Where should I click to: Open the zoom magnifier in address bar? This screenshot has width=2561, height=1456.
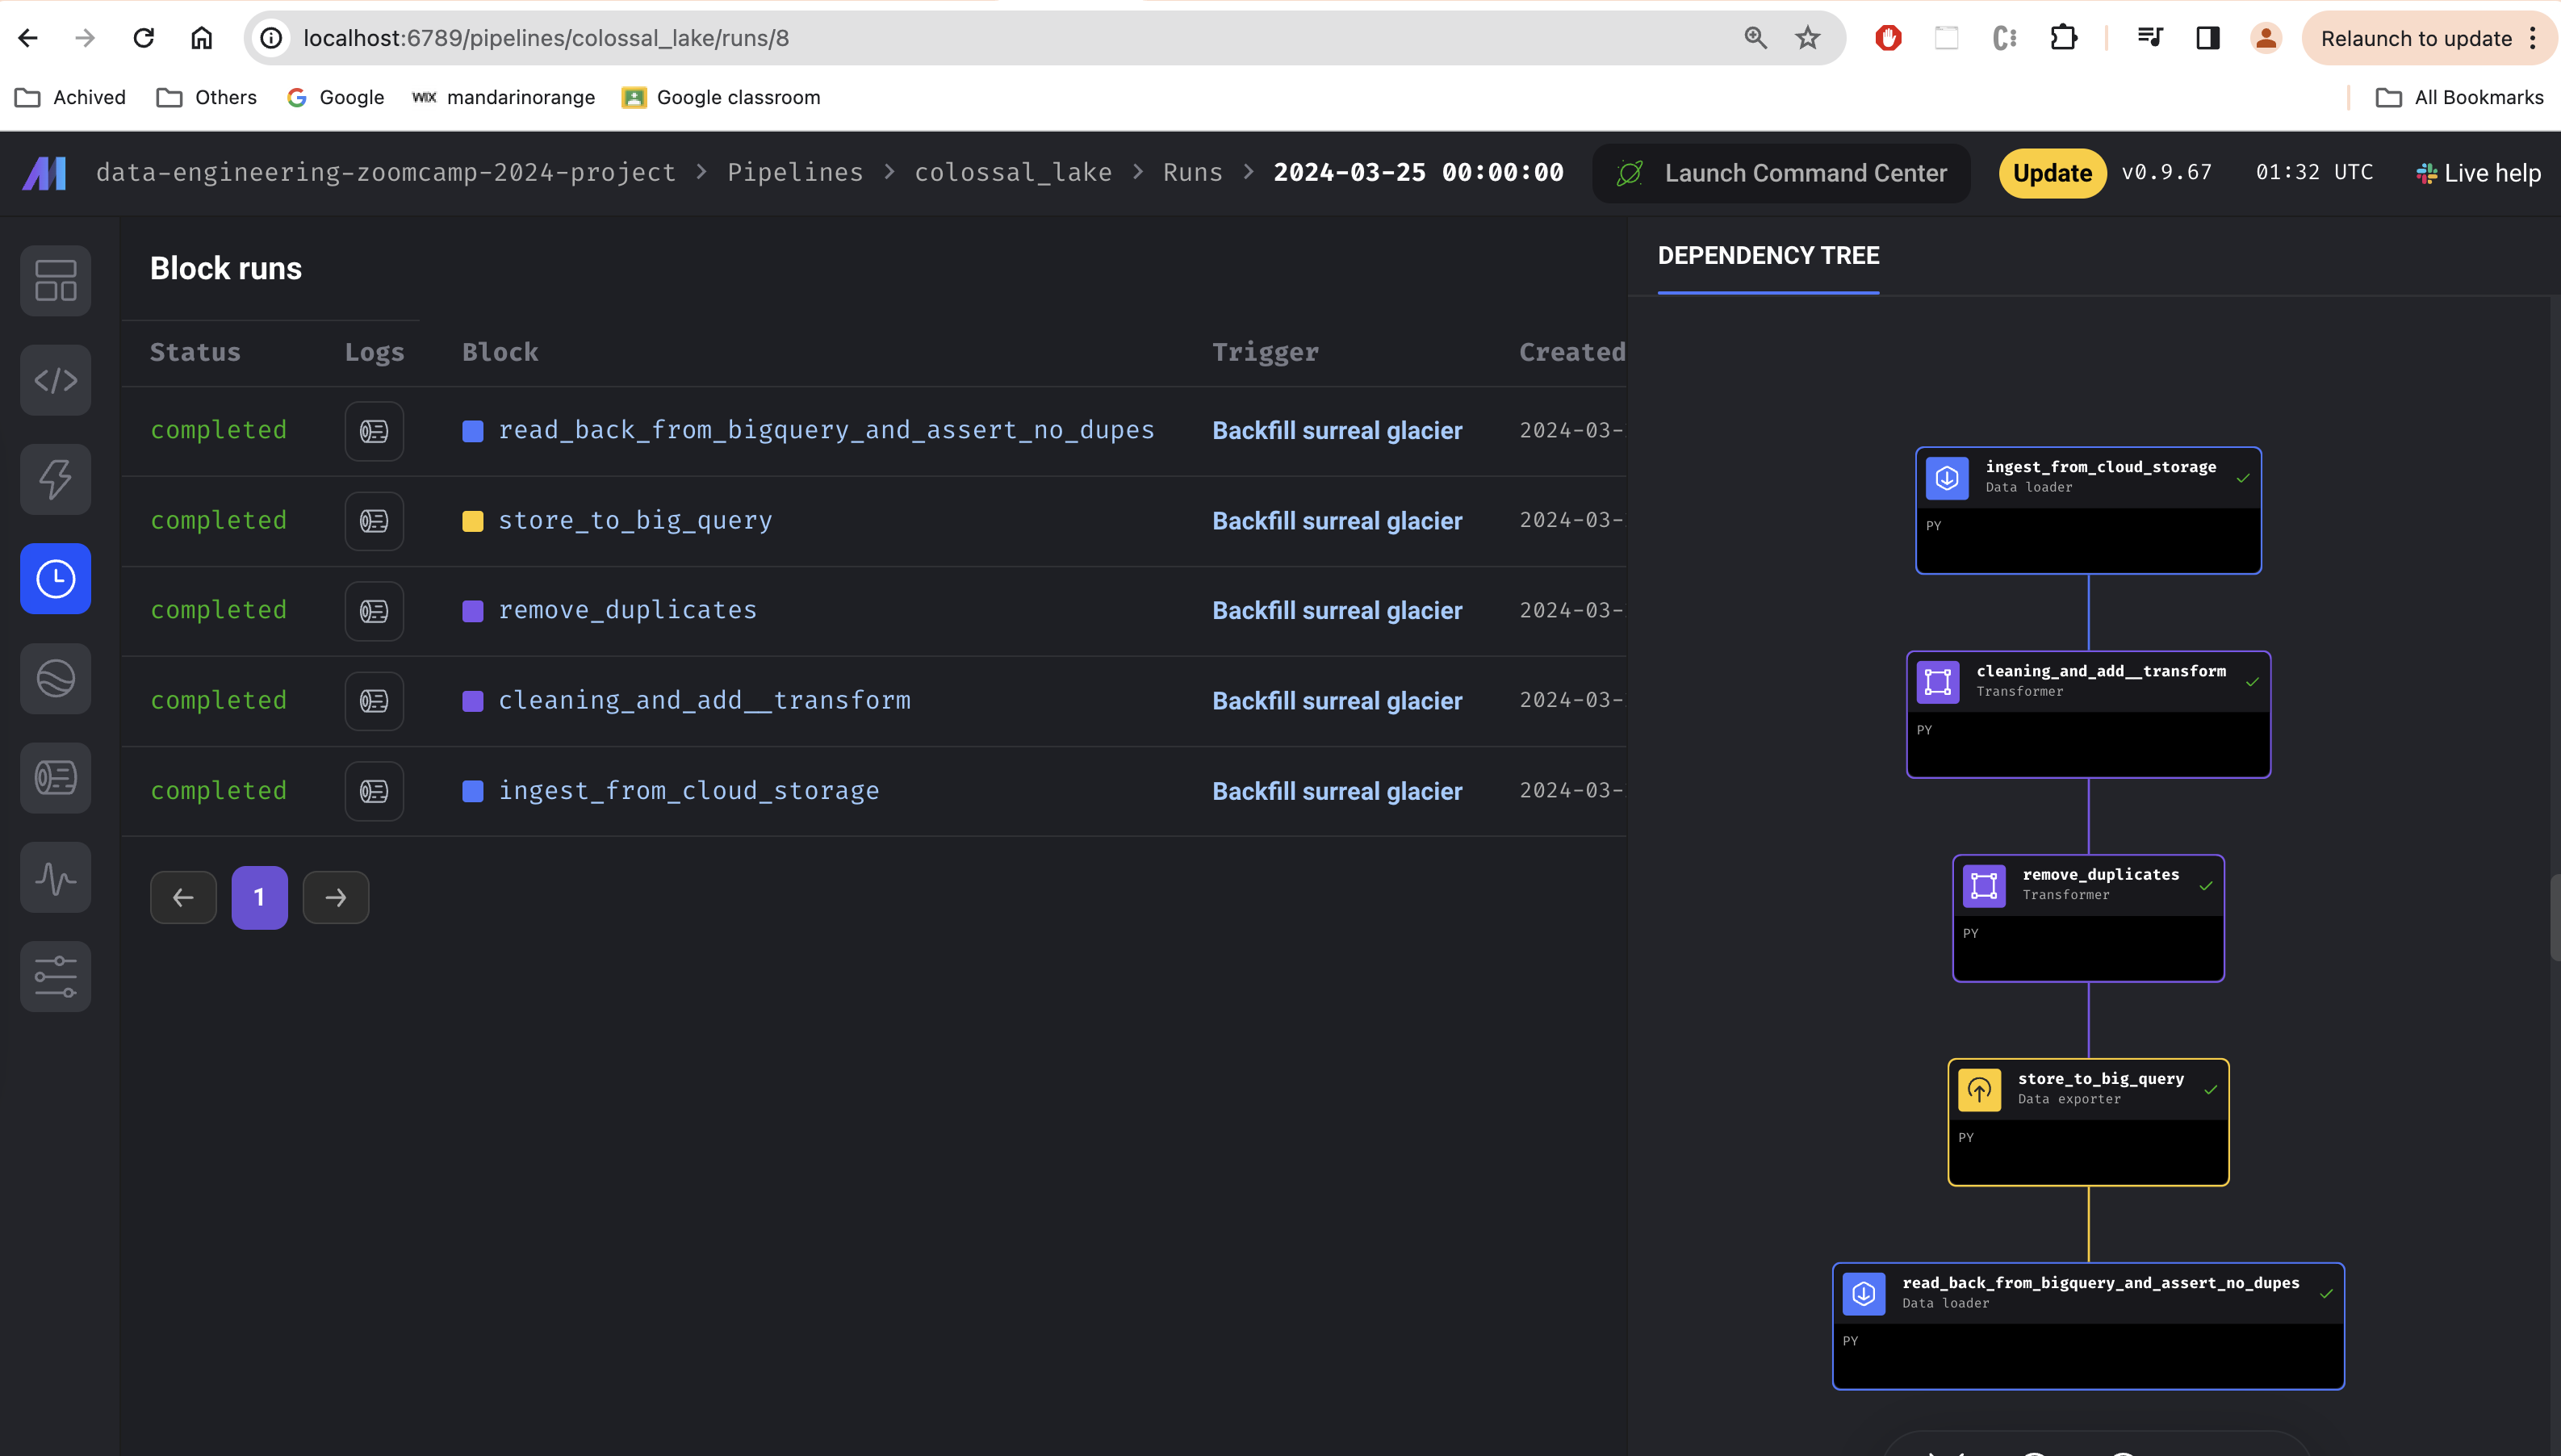pyautogui.click(x=1756, y=38)
